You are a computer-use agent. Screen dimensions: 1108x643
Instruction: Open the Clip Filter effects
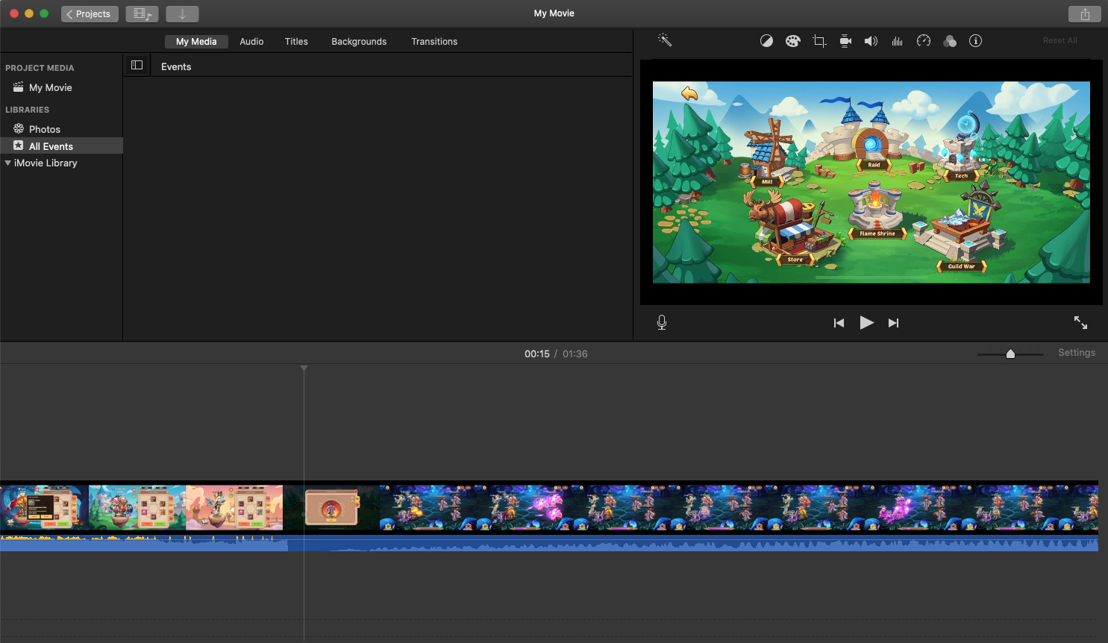949,41
